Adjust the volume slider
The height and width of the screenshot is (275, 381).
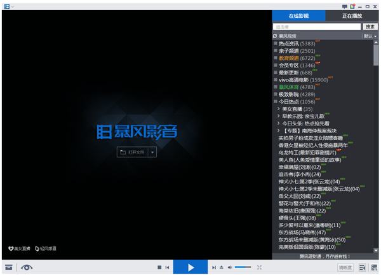[243, 267]
